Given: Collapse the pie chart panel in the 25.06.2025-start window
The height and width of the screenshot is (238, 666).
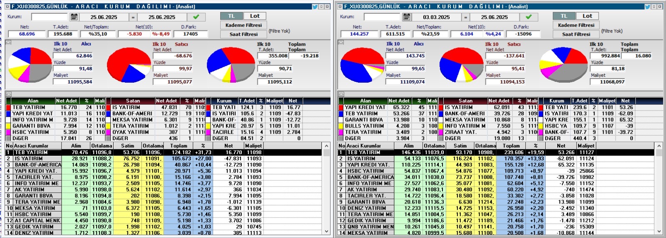Looking at the screenshot, I should click(x=9, y=42).
